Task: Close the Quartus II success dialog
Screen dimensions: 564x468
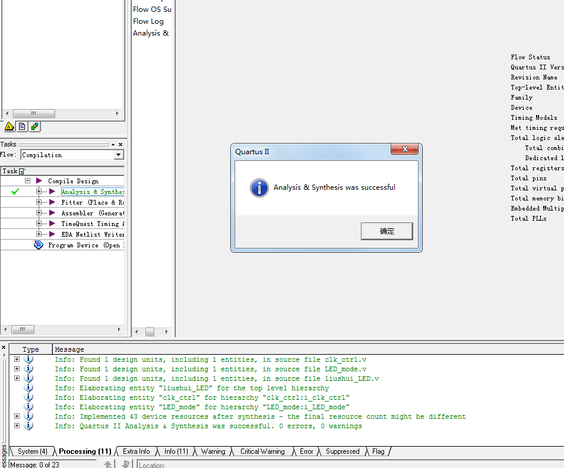Action: coord(405,149)
